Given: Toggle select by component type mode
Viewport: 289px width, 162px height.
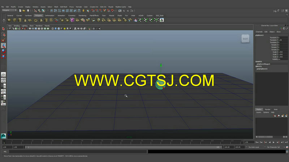Looking at the screenshot, I should tap(43, 11).
